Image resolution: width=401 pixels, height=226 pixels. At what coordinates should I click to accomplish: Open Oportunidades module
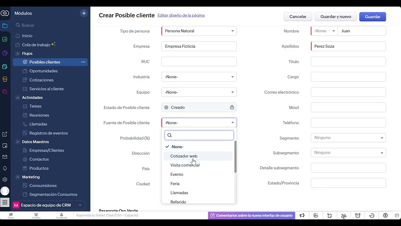[x=44, y=71]
